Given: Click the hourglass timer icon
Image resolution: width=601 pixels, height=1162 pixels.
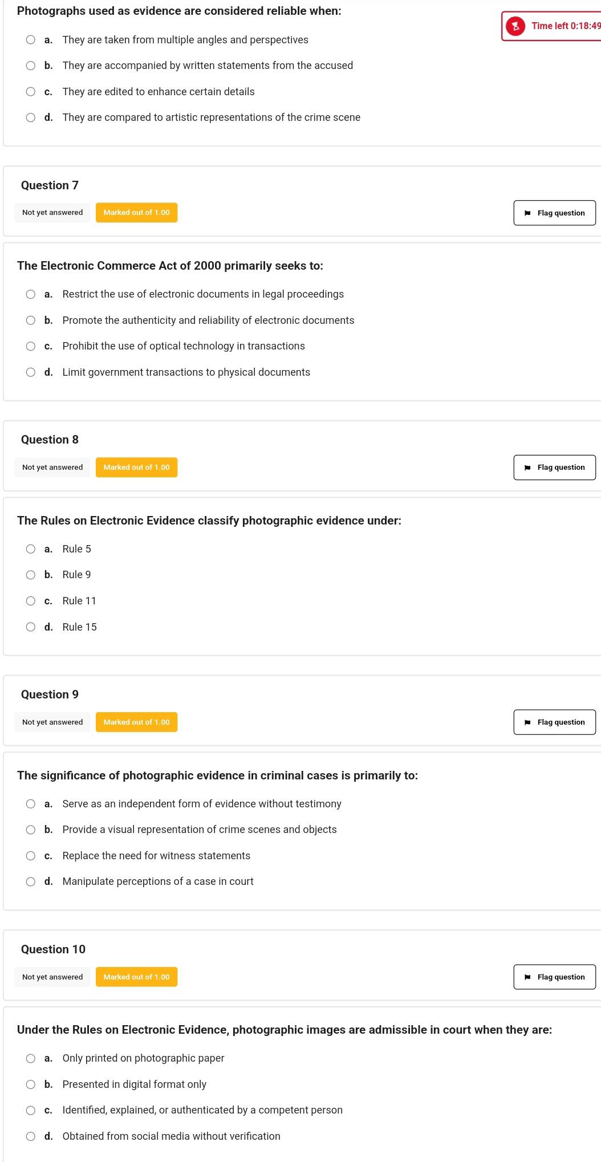Looking at the screenshot, I should click(515, 26).
